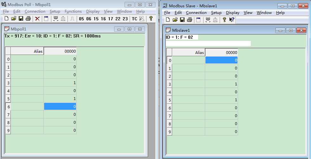Click red X delete icon in Modbus Poll
This screenshot has width=311, height=159.
coord(37,19)
